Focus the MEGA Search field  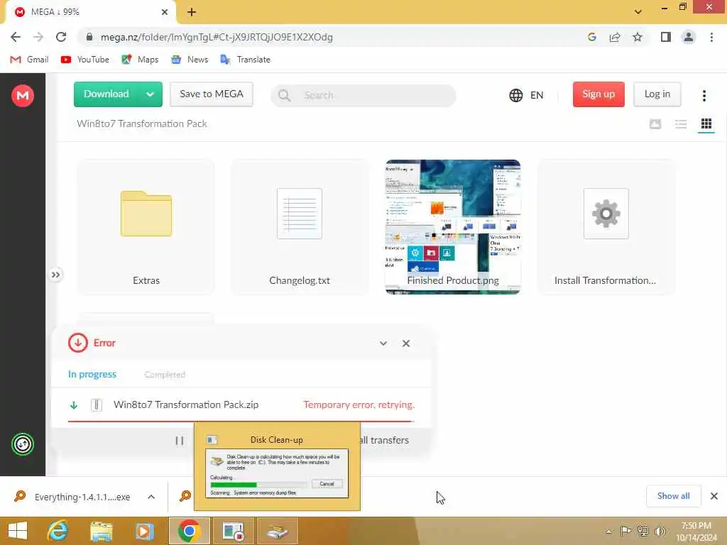coord(363,96)
